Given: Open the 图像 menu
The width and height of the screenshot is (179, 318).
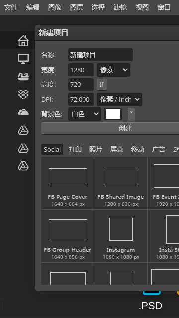Looking at the screenshot, I should pyautogui.click(x=55, y=8).
